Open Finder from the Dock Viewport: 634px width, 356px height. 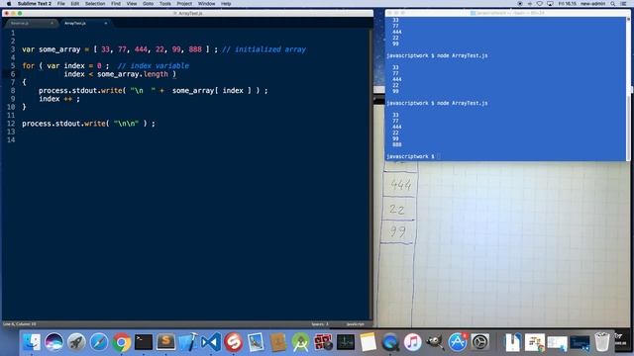[32, 342]
